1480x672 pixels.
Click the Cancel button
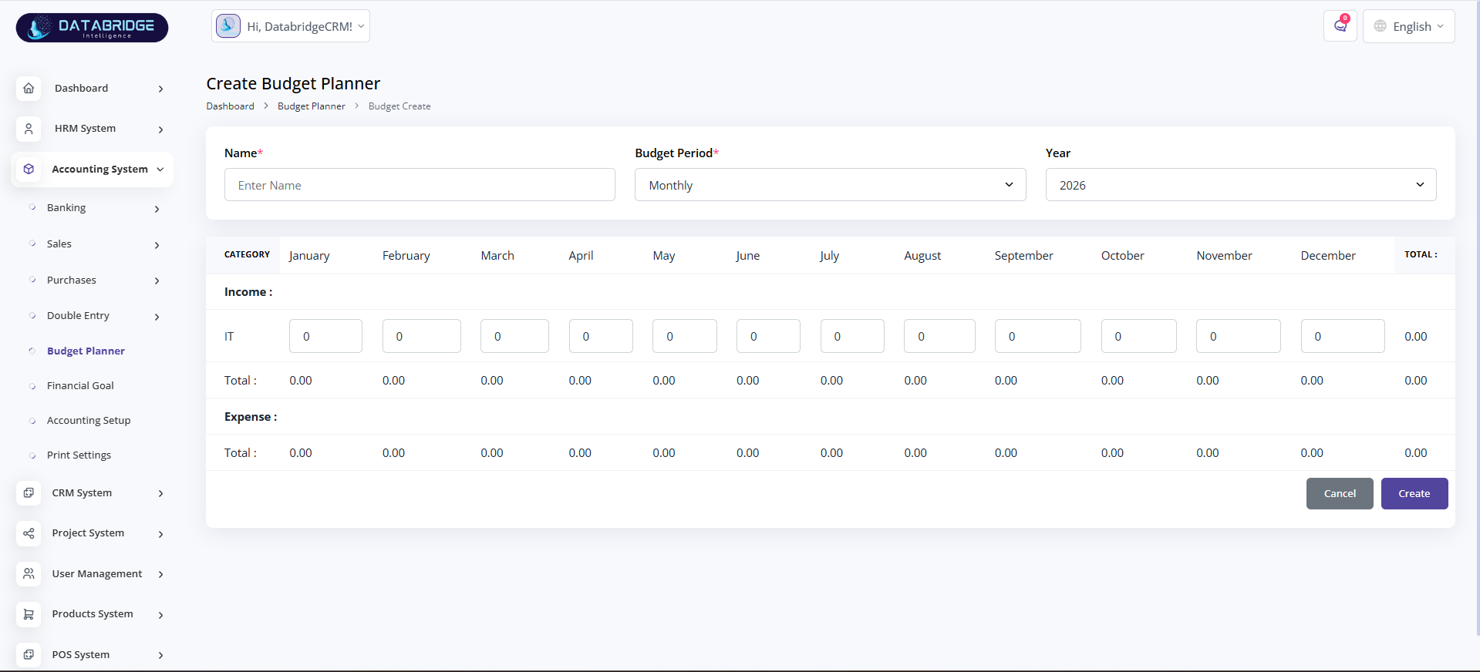click(1340, 493)
